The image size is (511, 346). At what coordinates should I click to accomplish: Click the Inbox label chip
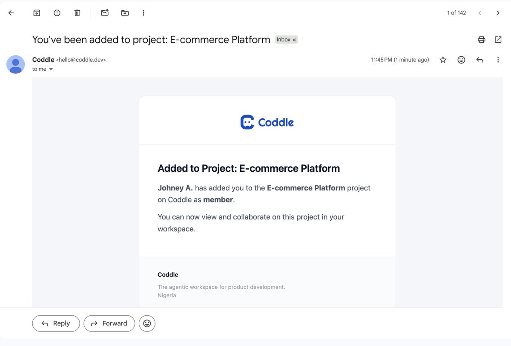[x=286, y=40]
